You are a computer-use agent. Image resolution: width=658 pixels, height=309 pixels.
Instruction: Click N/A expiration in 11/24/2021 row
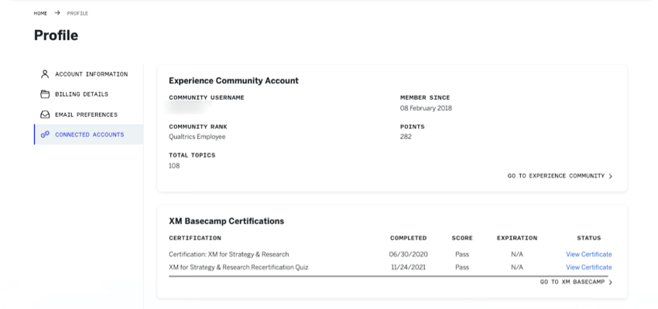[517, 267]
